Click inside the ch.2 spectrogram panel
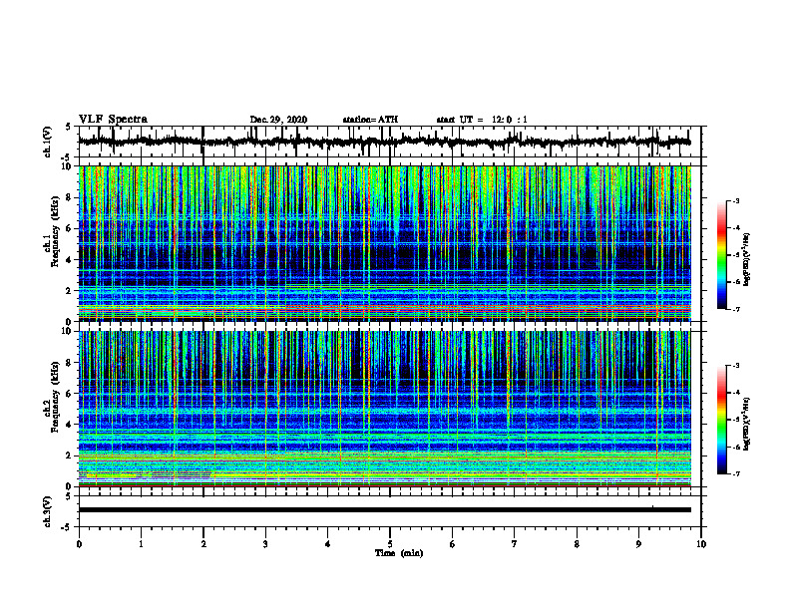 [x=384, y=409]
